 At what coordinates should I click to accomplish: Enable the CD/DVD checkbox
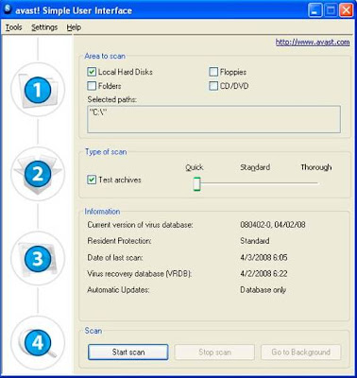(213, 86)
